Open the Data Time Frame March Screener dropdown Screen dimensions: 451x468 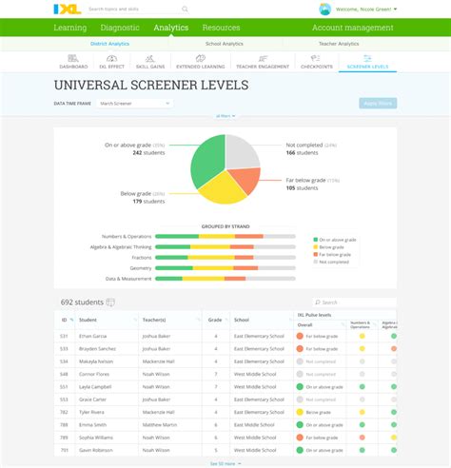point(135,104)
